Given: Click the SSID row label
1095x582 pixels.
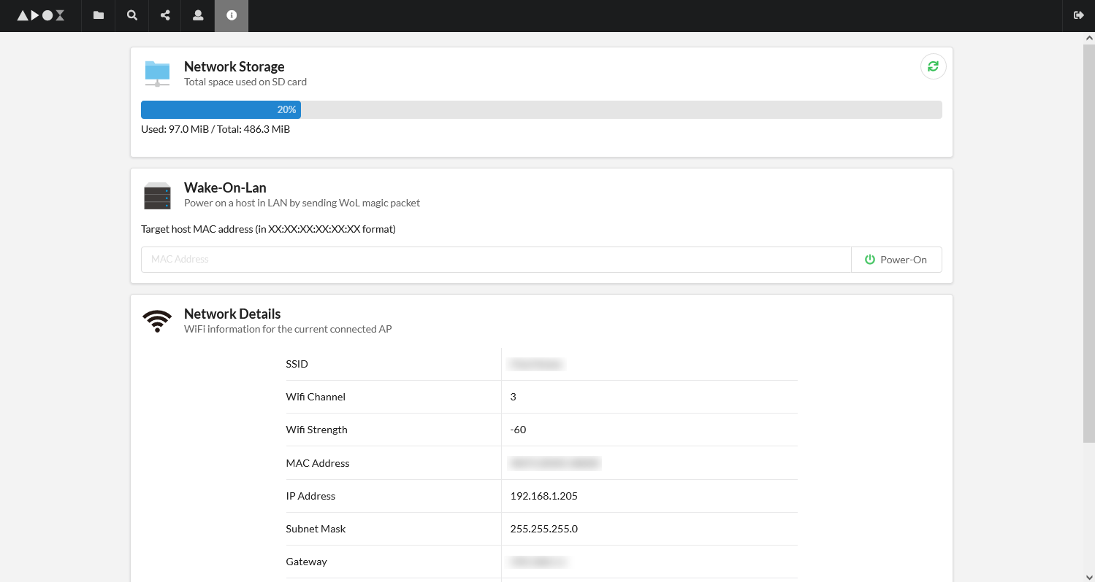Looking at the screenshot, I should click(x=297, y=364).
